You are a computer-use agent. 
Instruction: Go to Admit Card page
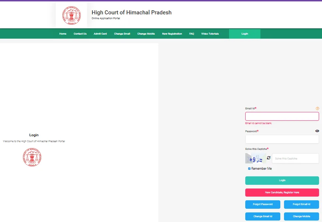click(100, 34)
